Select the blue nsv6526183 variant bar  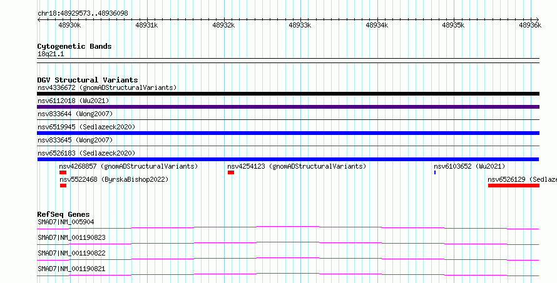click(288, 159)
